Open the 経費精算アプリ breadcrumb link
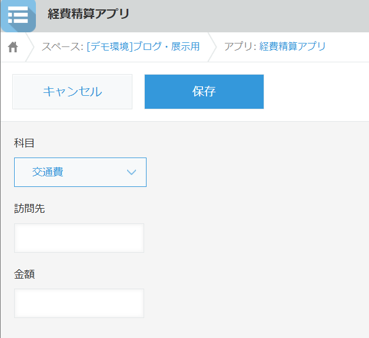369x338 pixels. pyautogui.click(x=292, y=46)
